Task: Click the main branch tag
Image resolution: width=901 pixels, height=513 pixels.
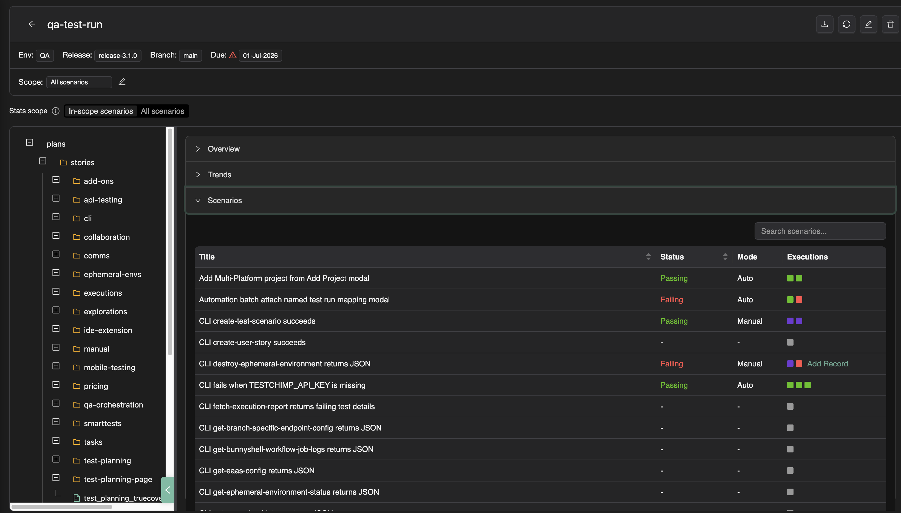Action: 190,55
